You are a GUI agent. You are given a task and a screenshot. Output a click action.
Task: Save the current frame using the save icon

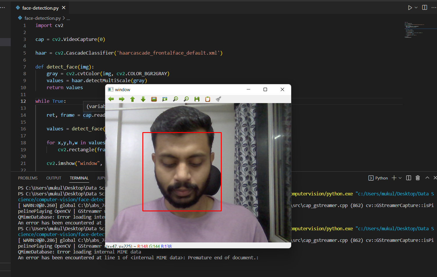pyautogui.click(x=197, y=99)
